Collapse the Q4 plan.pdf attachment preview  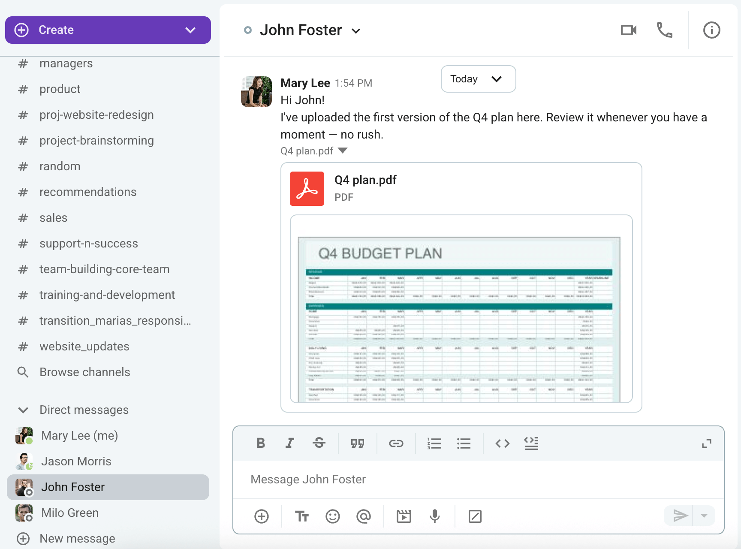click(343, 151)
